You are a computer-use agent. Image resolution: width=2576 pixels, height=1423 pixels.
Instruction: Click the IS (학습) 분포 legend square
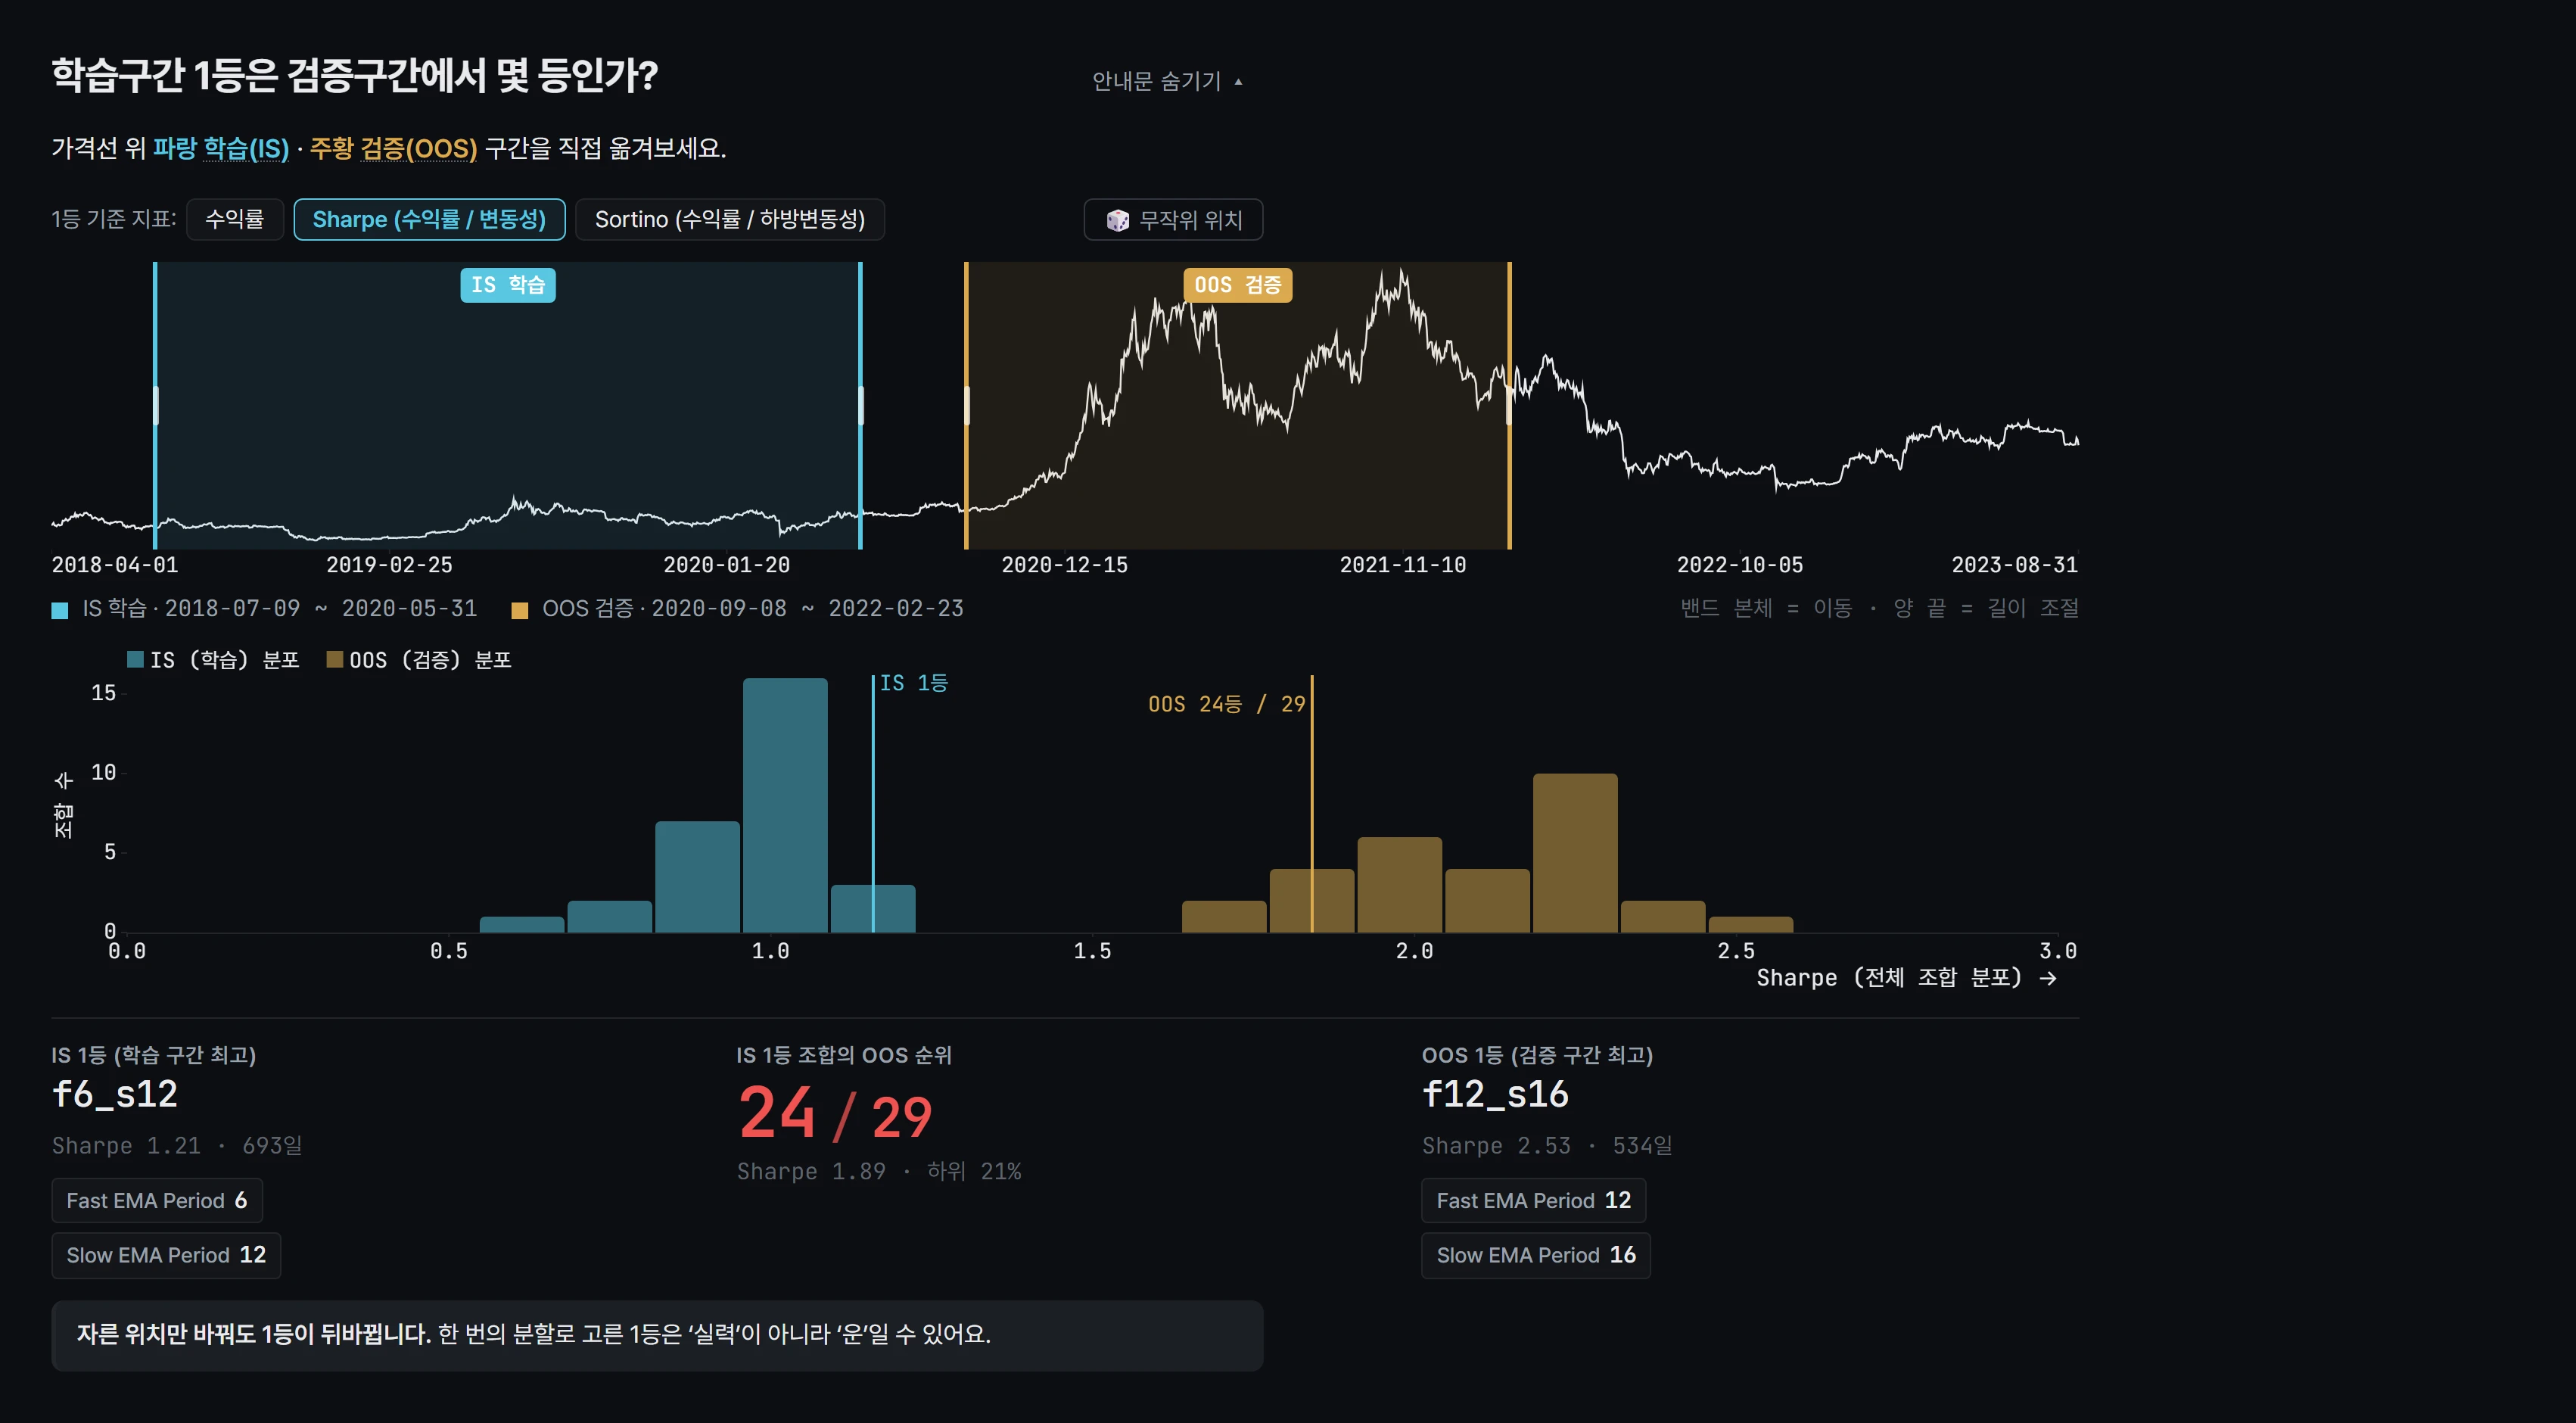click(x=135, y=660)
